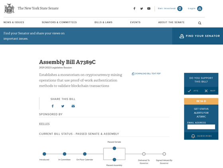Click sponsor name KELLES
Viewport: 223px width, 168px height.
click(x=44, y=124)
